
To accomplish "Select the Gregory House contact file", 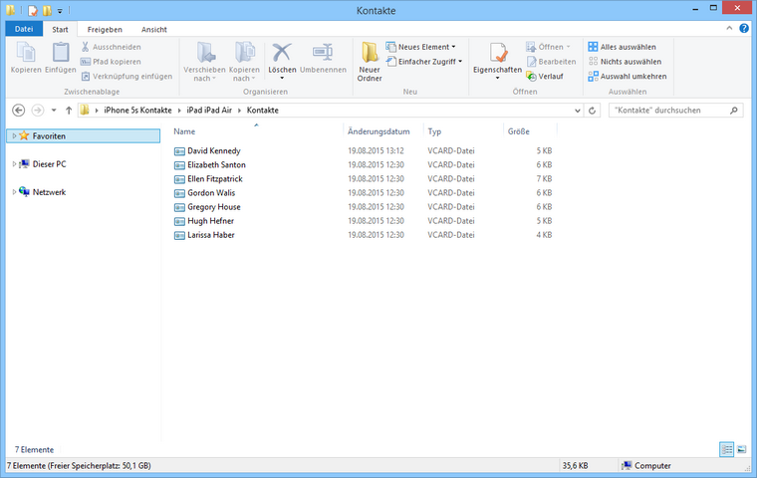I will (x=213, y=207).
